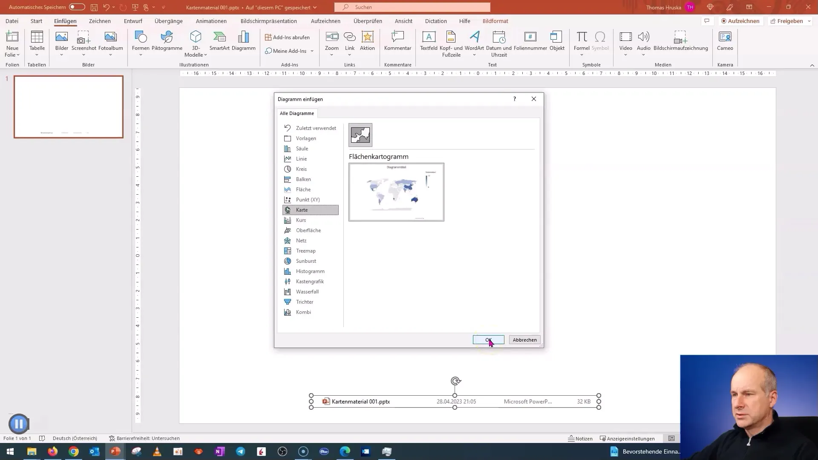The image size is (818, 460).
Task: Select slide 1 thumbnail in panel
Action: (69, 107)
